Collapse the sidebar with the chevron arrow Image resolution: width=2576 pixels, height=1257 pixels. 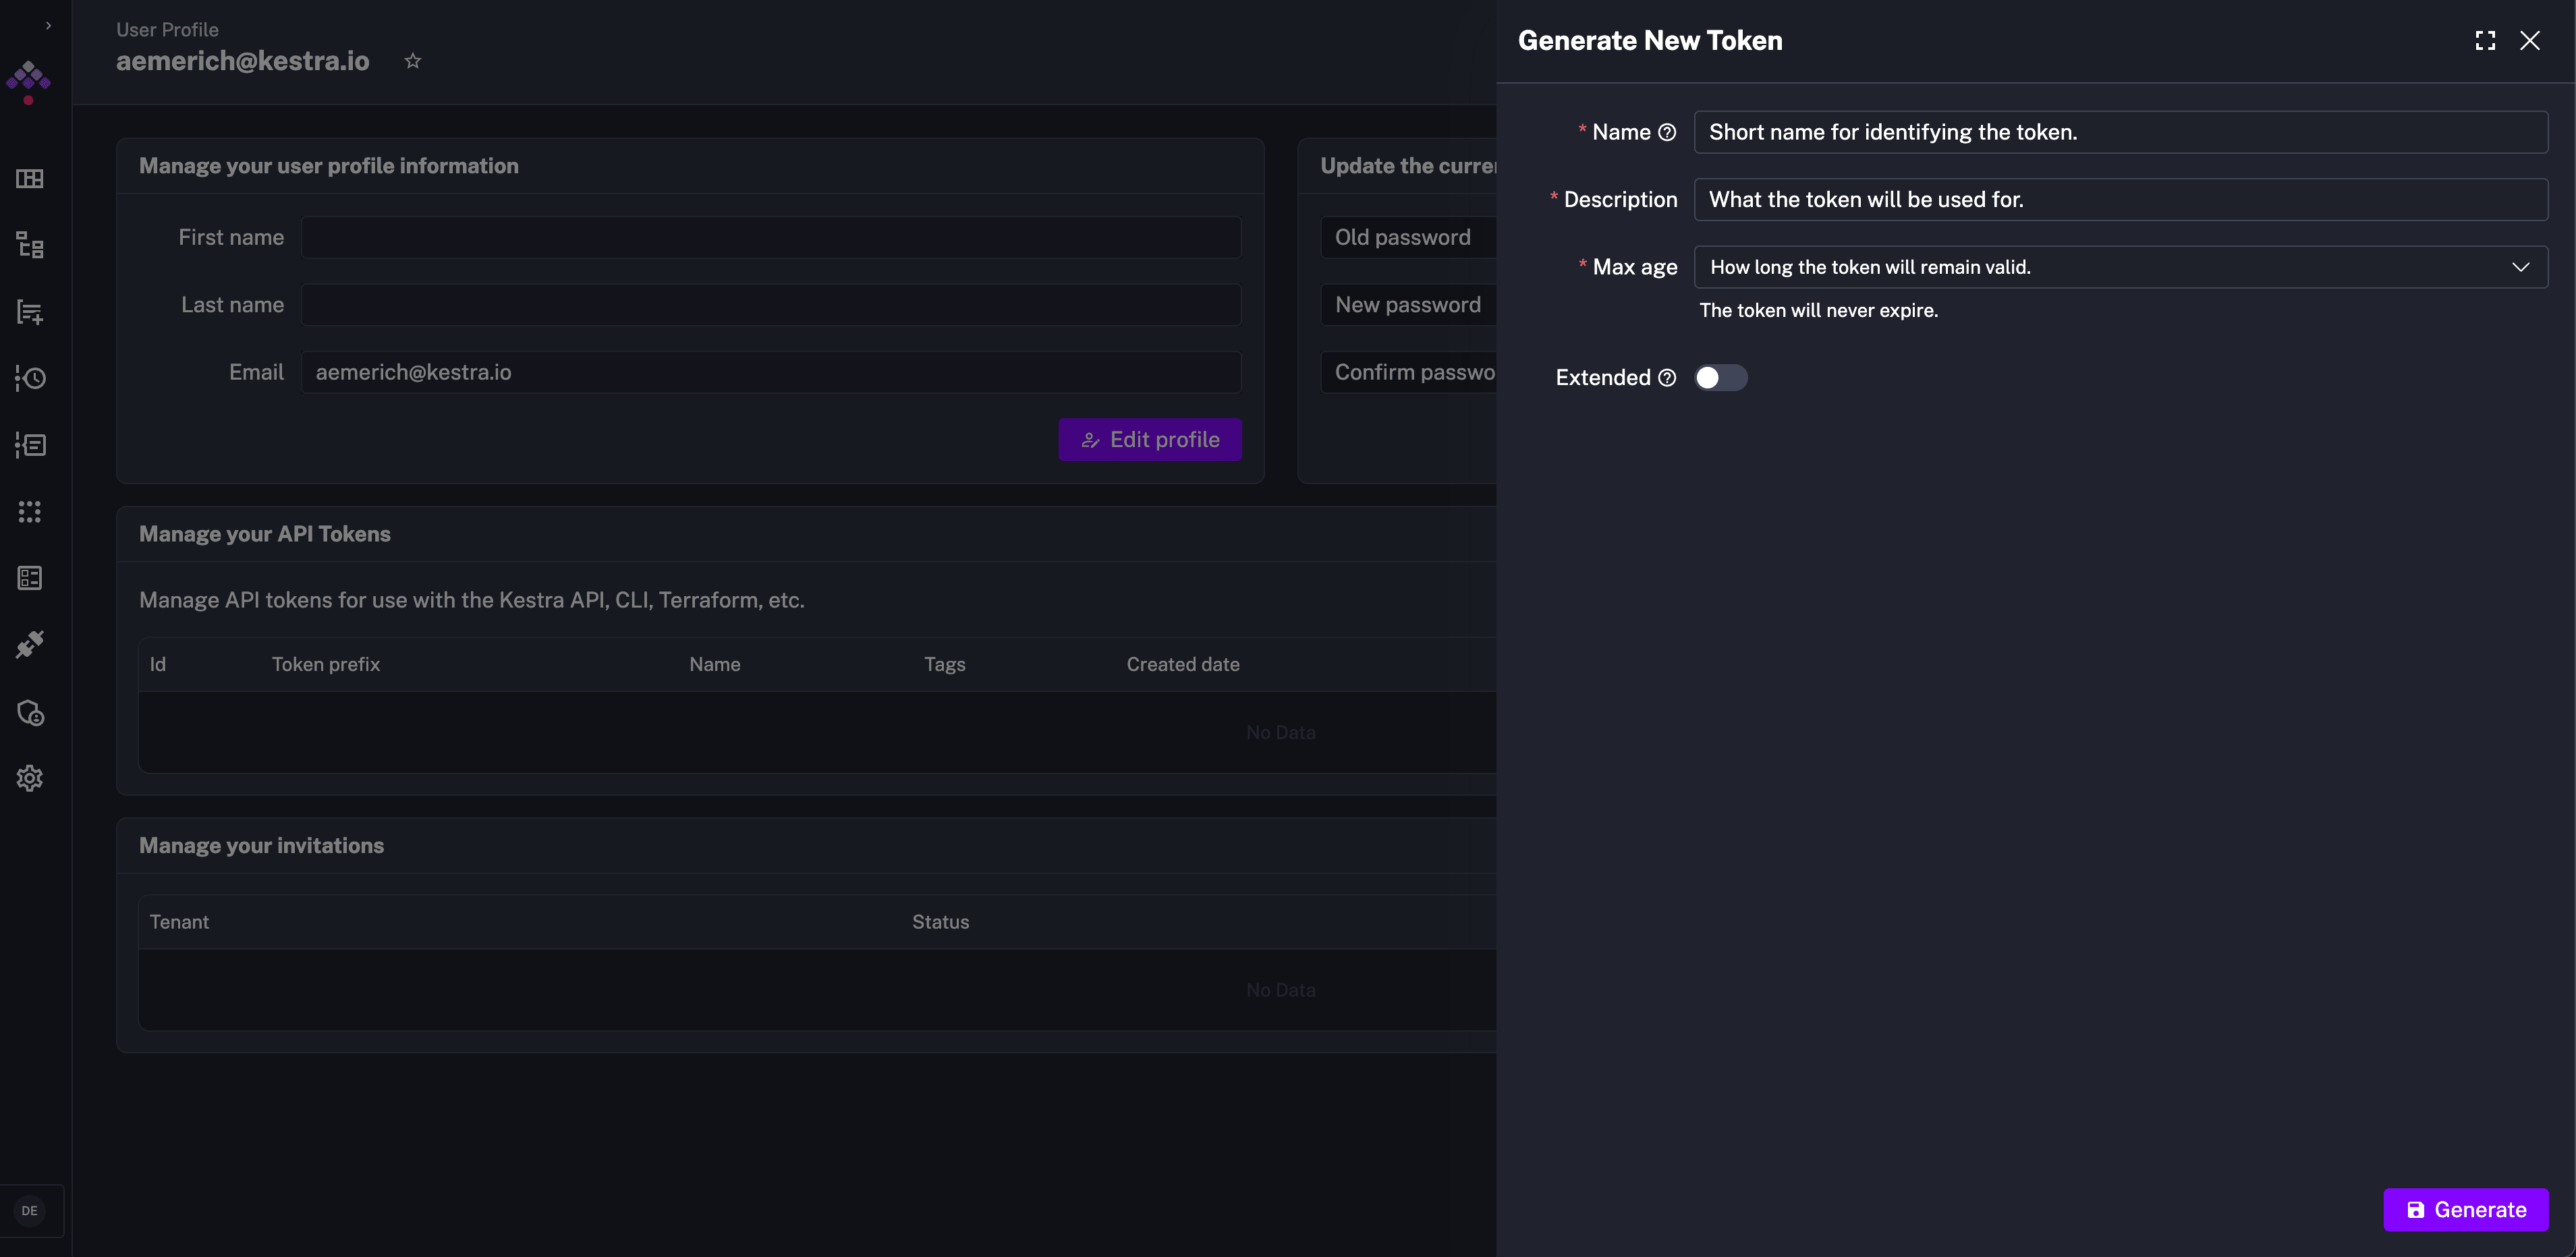tap(48, 25)
